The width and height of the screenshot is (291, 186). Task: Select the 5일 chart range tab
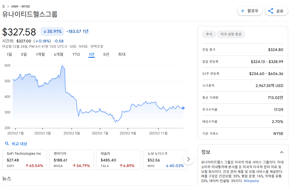pos(24,54)
